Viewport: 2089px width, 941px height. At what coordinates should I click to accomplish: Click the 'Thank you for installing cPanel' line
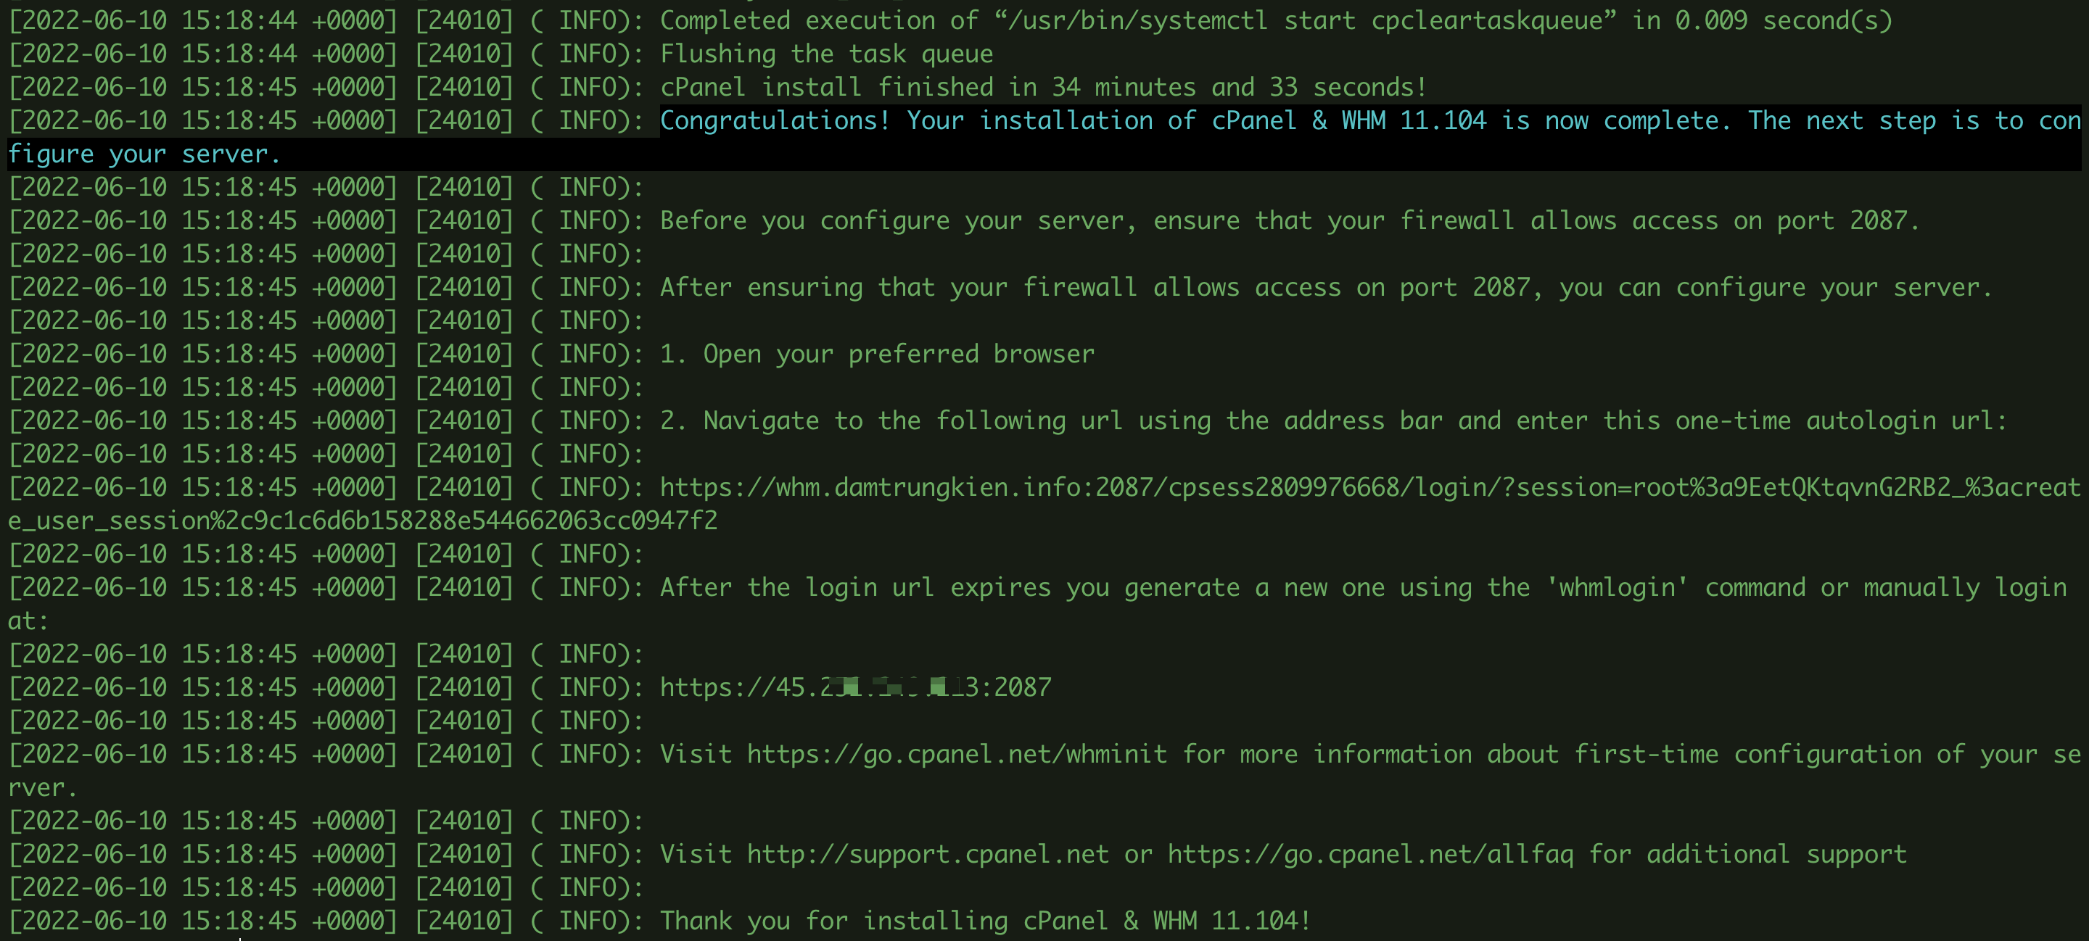(984, 921)
